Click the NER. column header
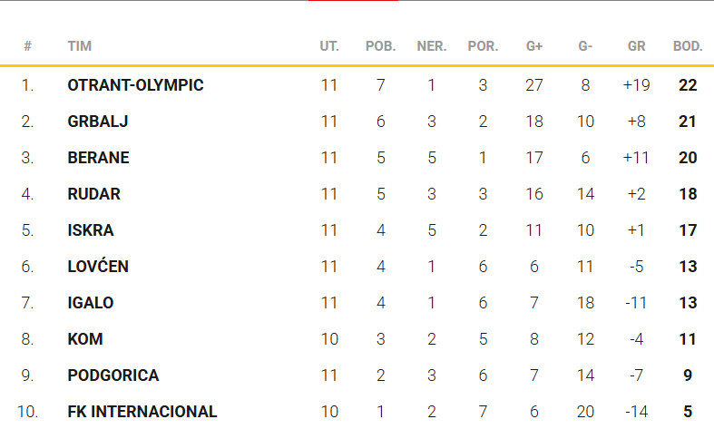This screenshot has width=714, height=429. [431, 46]
